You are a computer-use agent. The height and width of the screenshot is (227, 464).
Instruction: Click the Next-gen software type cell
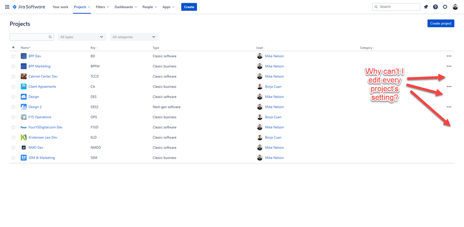click(166, 107)
